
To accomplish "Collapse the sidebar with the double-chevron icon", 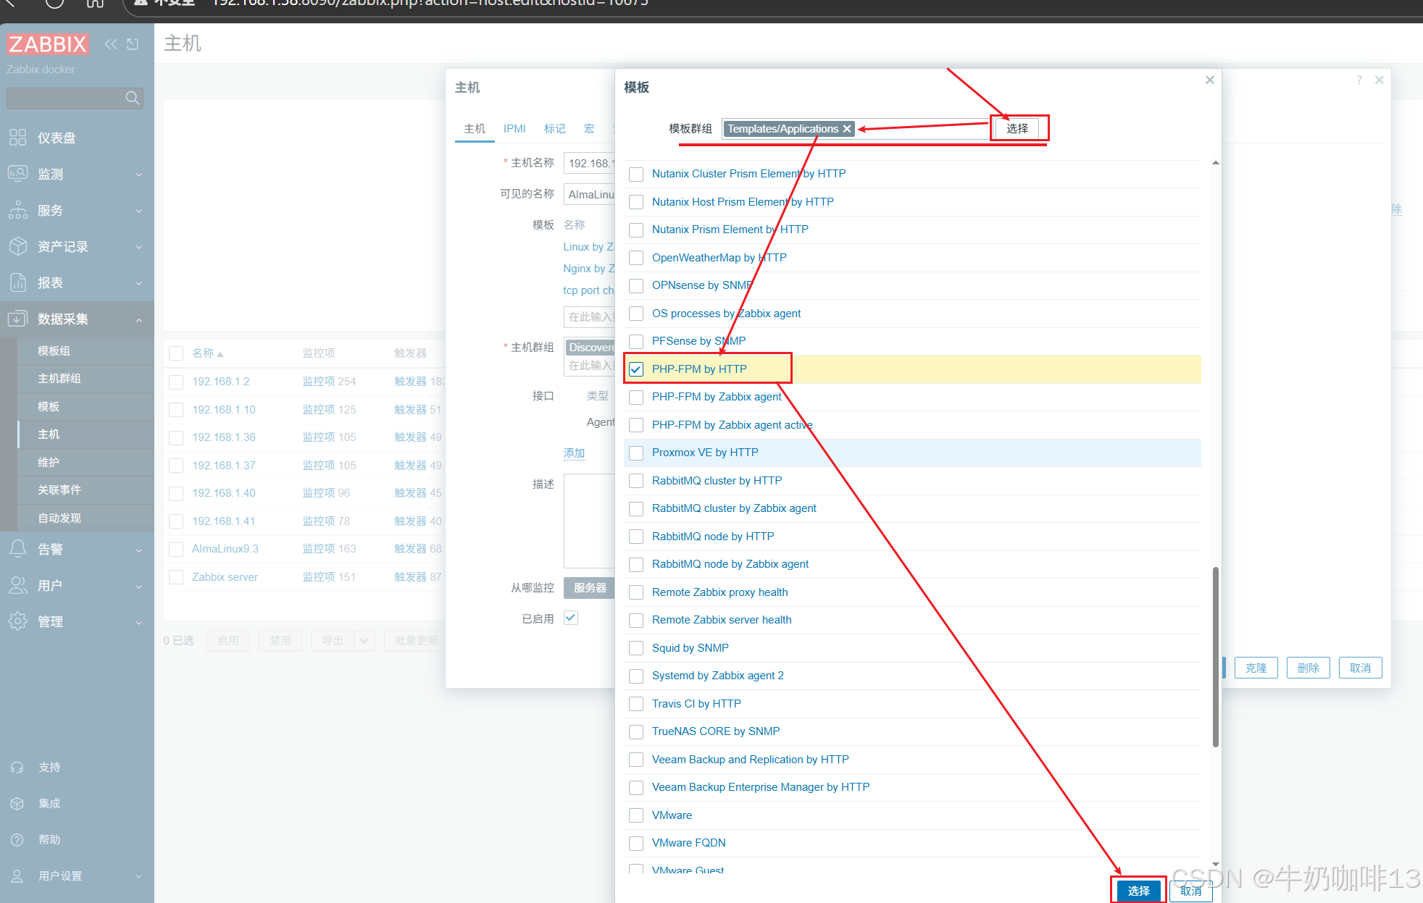I will pyautogui.click(x=111, y=44).
